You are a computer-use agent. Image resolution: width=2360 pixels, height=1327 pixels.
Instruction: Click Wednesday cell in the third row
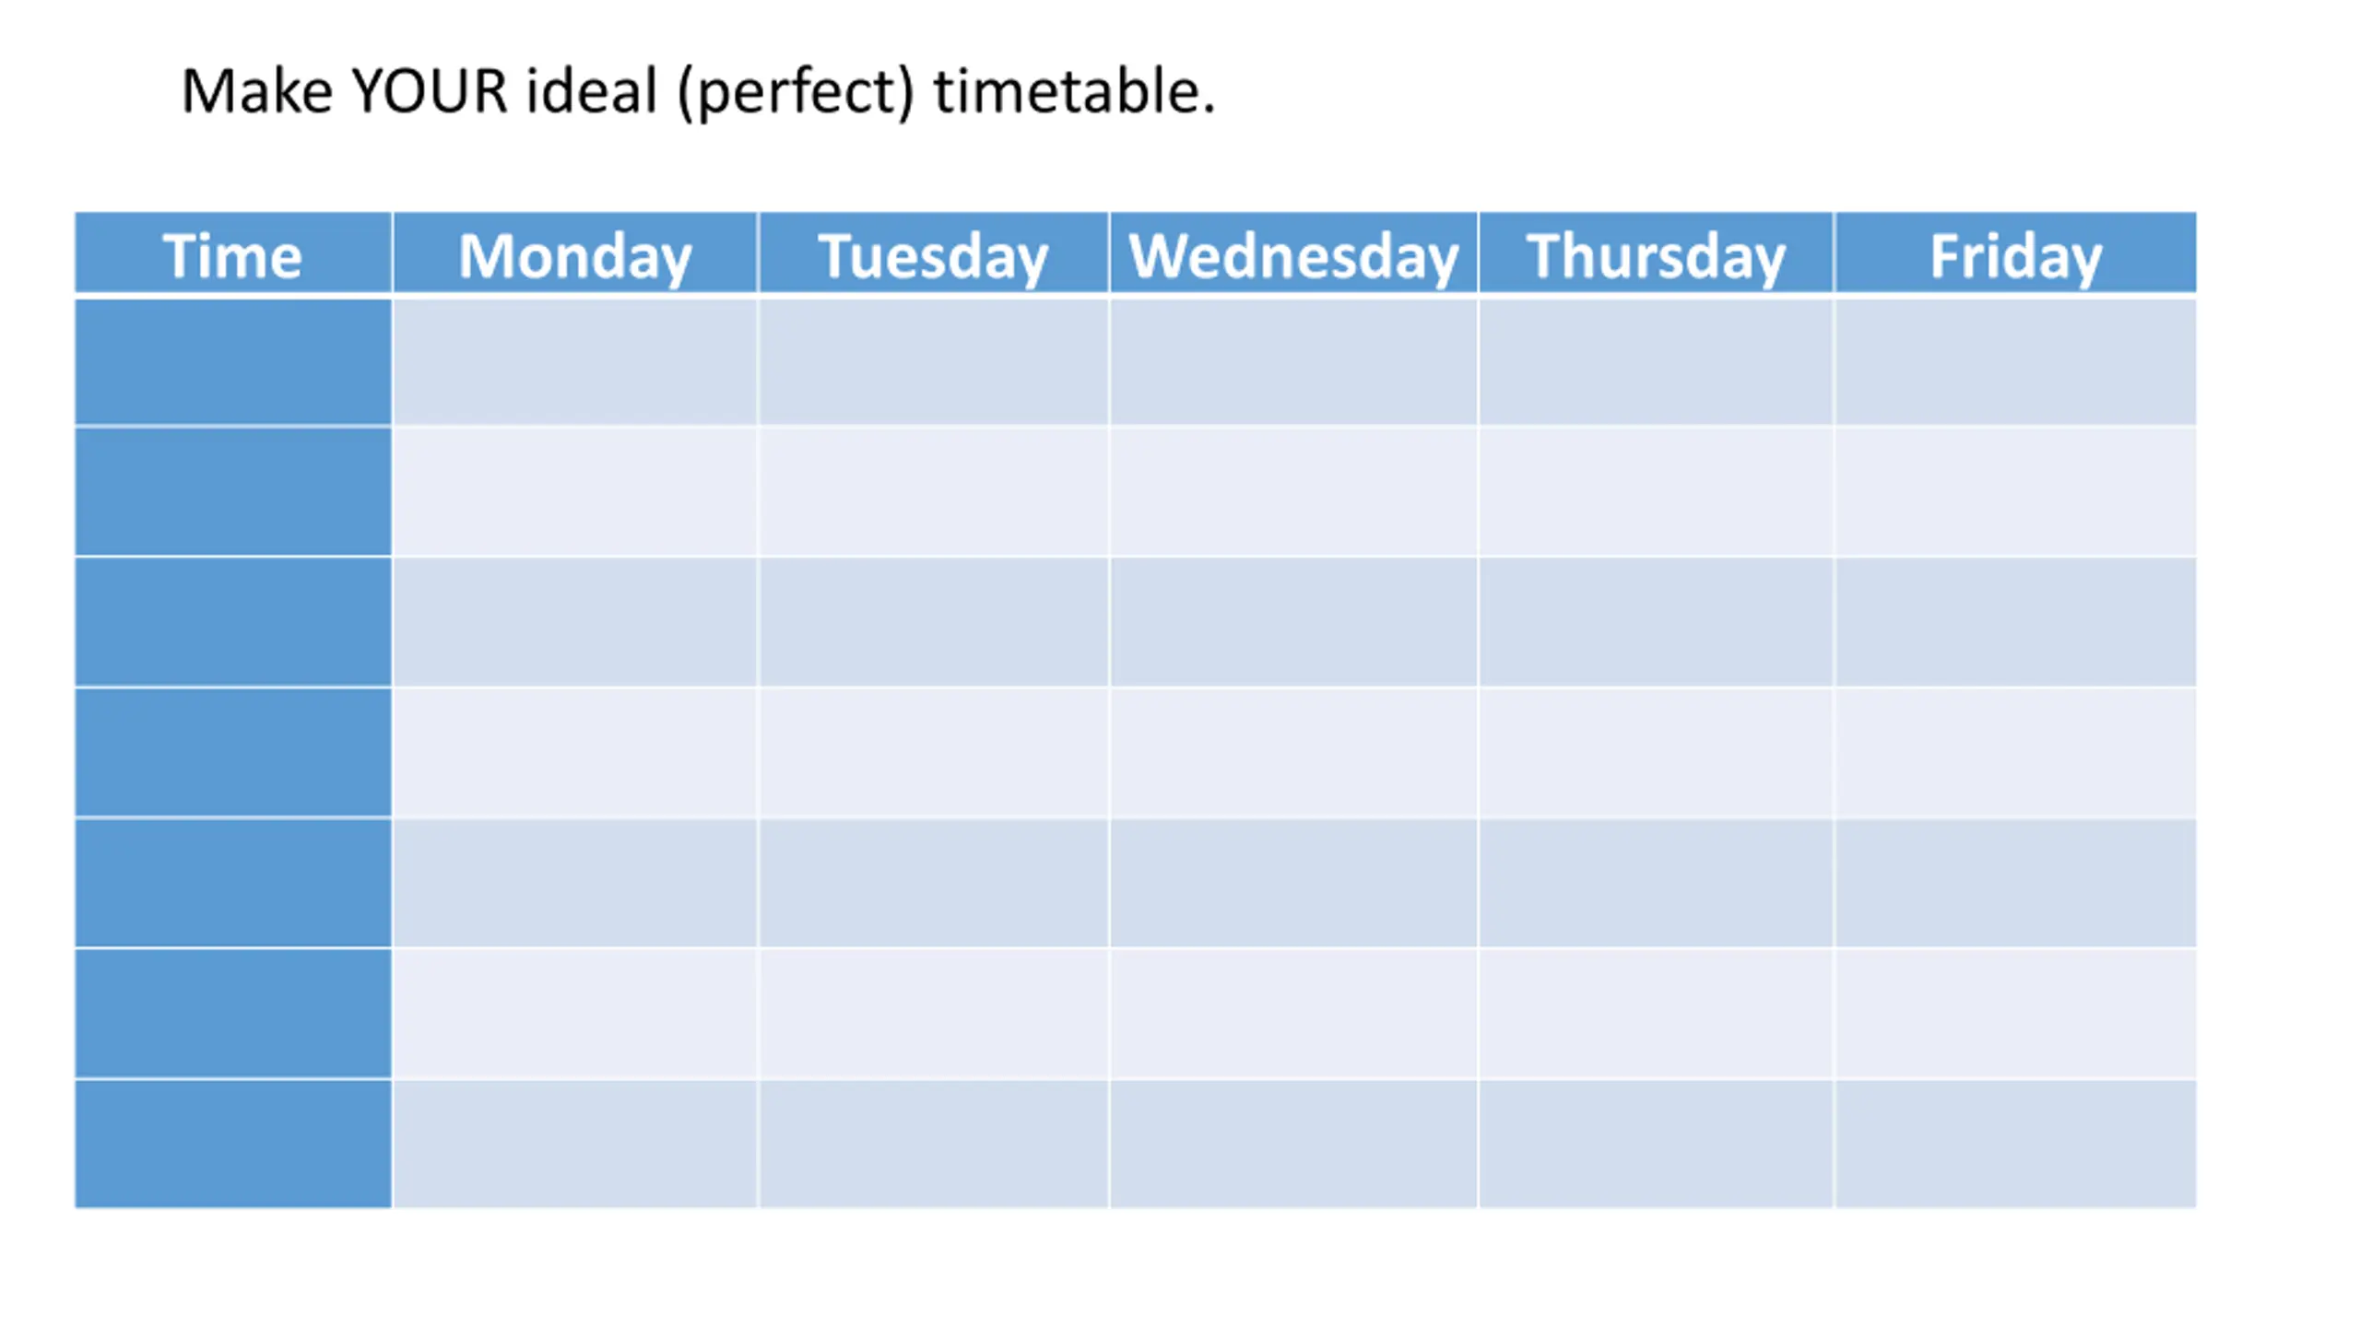tap(1292, 622)
